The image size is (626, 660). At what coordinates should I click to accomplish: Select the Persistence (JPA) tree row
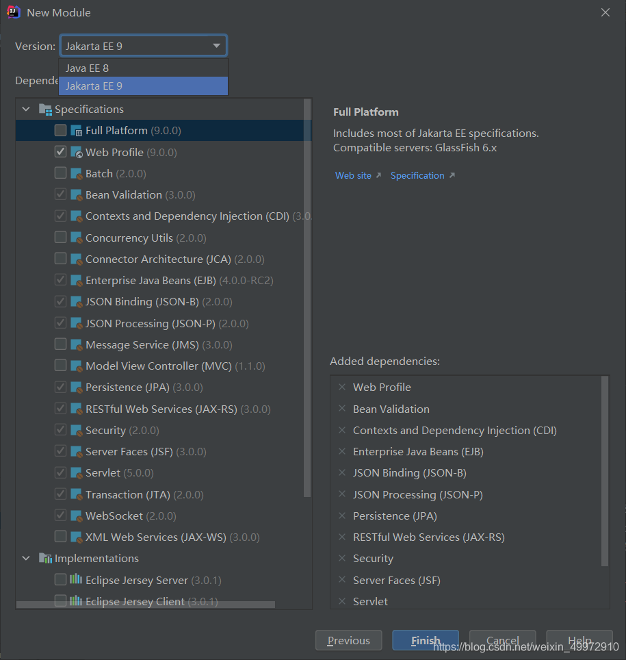pyautogui.click(x=164, y=388)
